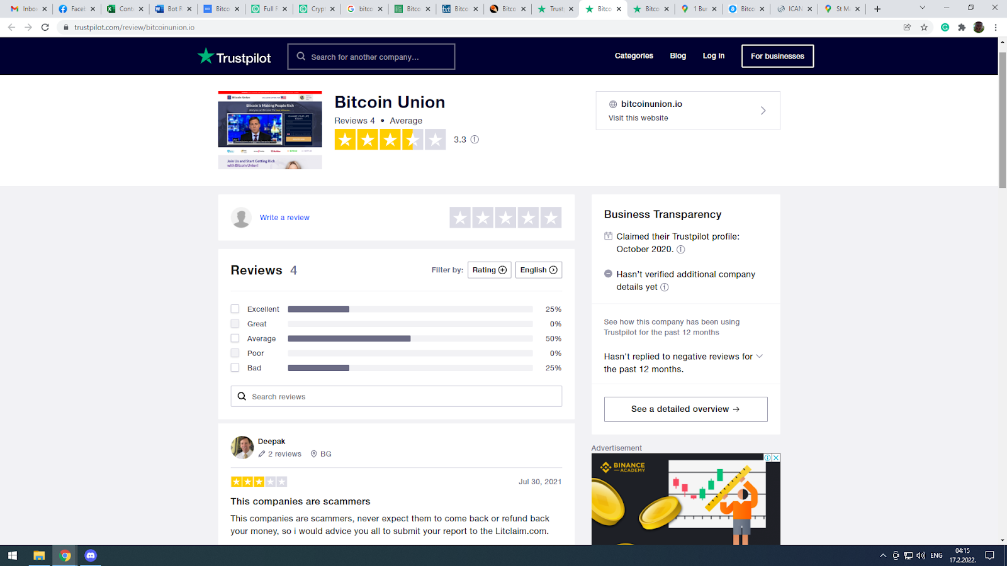Open File Explorer from the taskbar

(x=39, y=555)
